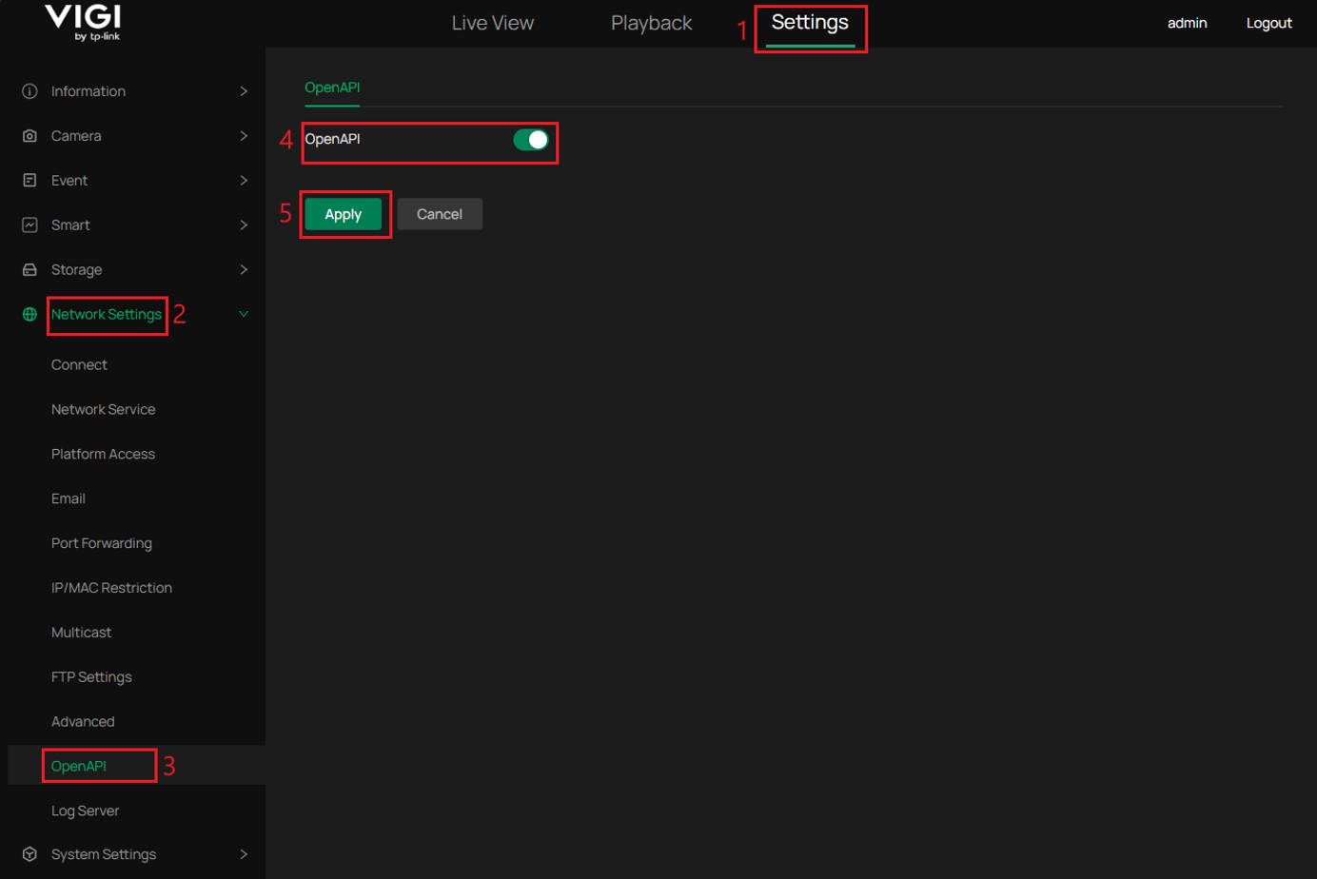1317x879 pixels.
Task: Turn off the OpenAPI toggle switch
Action: click(531, 140)
